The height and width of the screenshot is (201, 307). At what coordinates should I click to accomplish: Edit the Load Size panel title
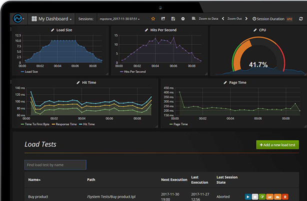(52, 30)
